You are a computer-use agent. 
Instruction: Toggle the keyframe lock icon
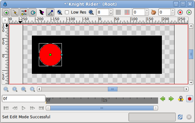[181, 99]
